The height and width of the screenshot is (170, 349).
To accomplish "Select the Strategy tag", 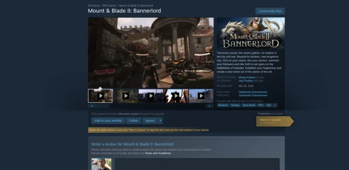I will click(x=235, y=105).
